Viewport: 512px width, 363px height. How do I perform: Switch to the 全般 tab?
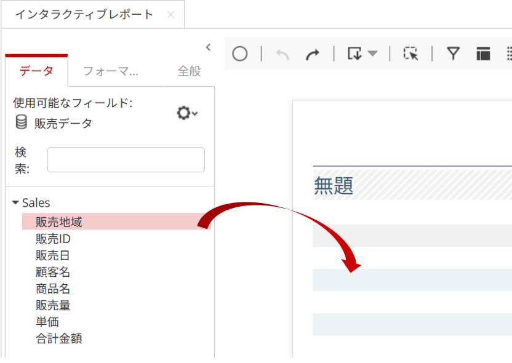(x=189, y=71)
